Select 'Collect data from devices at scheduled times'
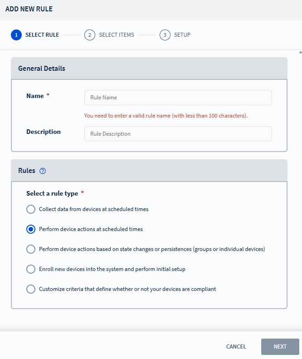Screen dimensions: 302x359 pos(31,209)
